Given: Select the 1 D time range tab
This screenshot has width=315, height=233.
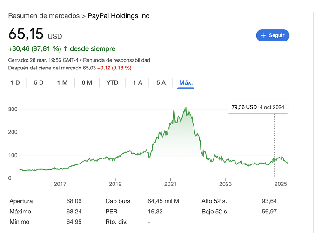Looking at the screenshot, I should coord(15,82).
